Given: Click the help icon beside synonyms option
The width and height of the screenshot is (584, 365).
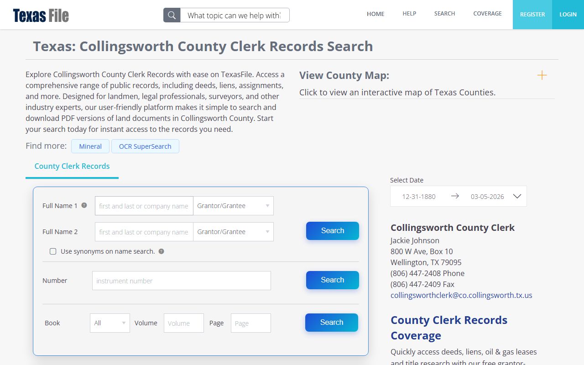Looking at the screenshot, I should [161, 251].
